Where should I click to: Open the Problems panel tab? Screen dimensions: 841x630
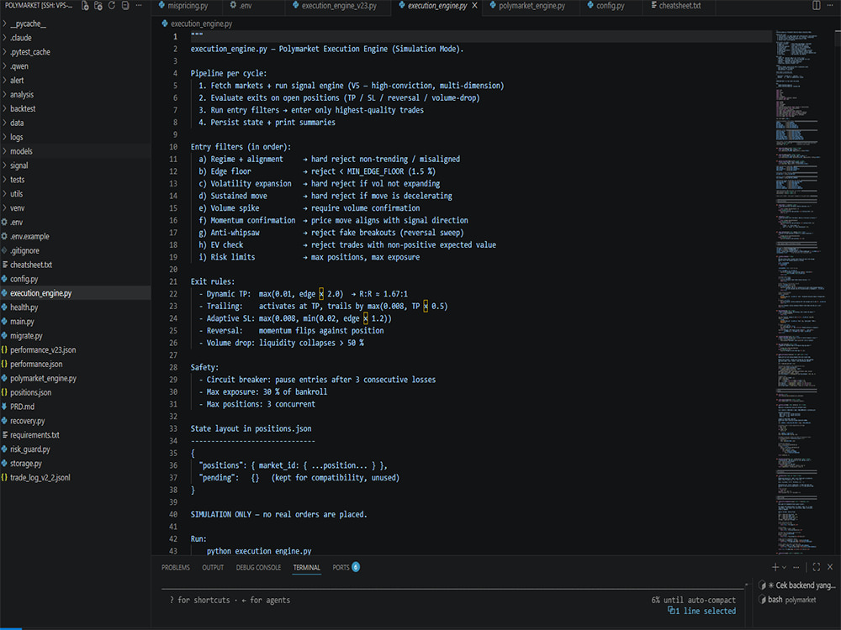point(176,567)
